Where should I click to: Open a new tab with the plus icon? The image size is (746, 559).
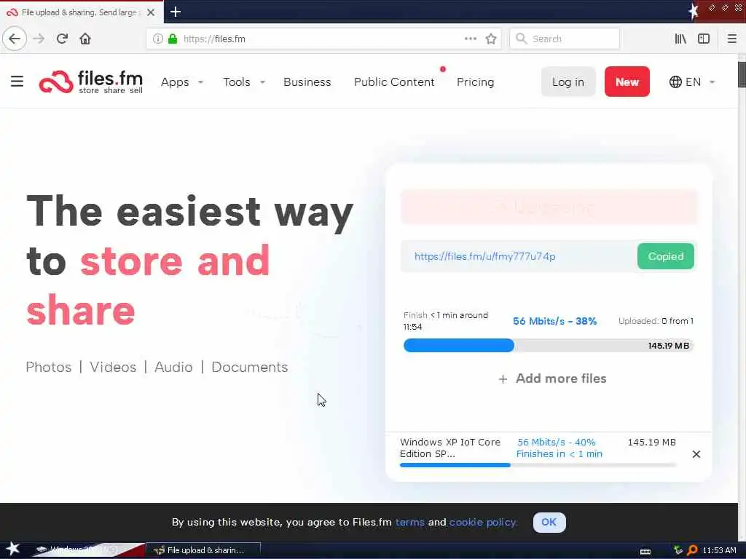pos(175,12)
